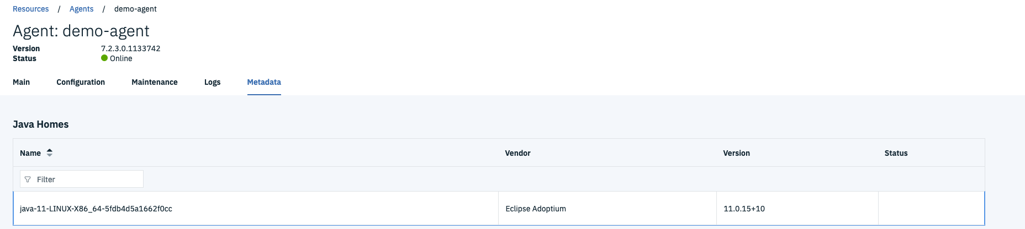
Task: Open the Configuration tab
Action: click(81, 82)
